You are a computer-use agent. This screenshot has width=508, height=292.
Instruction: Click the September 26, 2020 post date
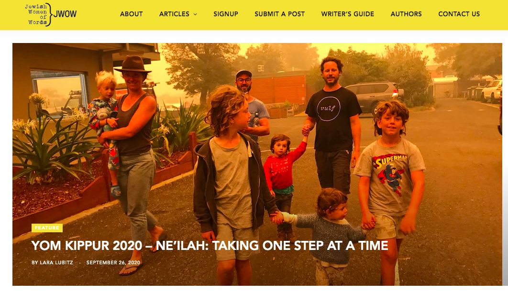(113, 262)
